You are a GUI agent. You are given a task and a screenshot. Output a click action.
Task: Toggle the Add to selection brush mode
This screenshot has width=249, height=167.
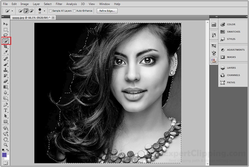click(26, 11)
